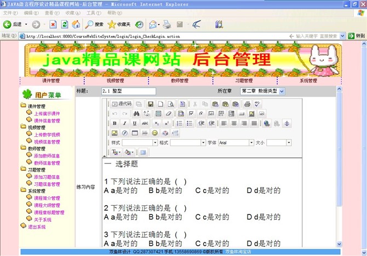The image size is (367, 256).
Task: Insert a radio button form field icon
Action: (x=201, y=114)
